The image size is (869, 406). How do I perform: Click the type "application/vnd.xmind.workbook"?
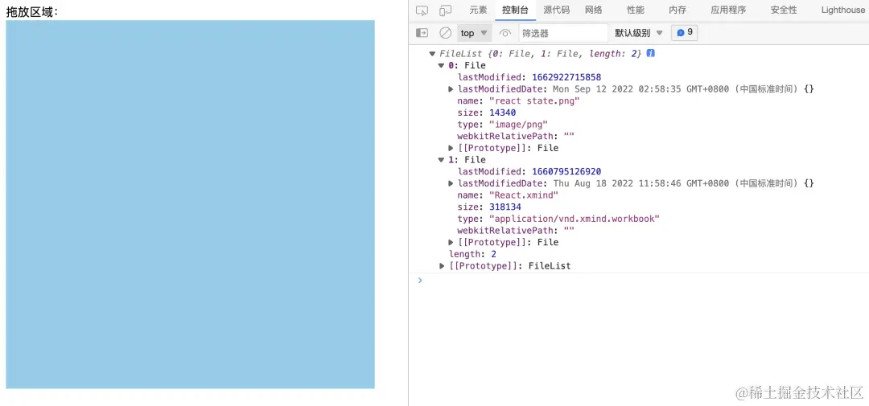point(575,218)
